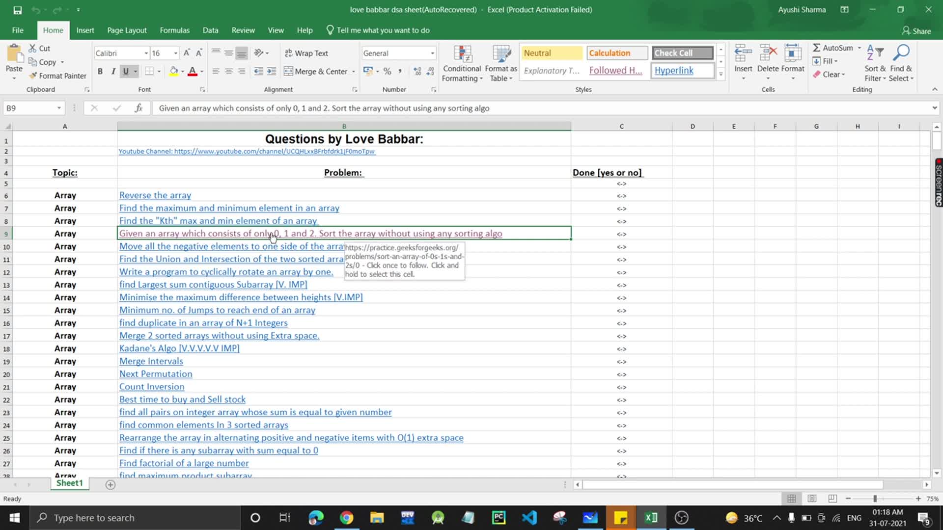The image size is (943, 530).
Task: Click the Insert cells icon
Action: [743, 53]
